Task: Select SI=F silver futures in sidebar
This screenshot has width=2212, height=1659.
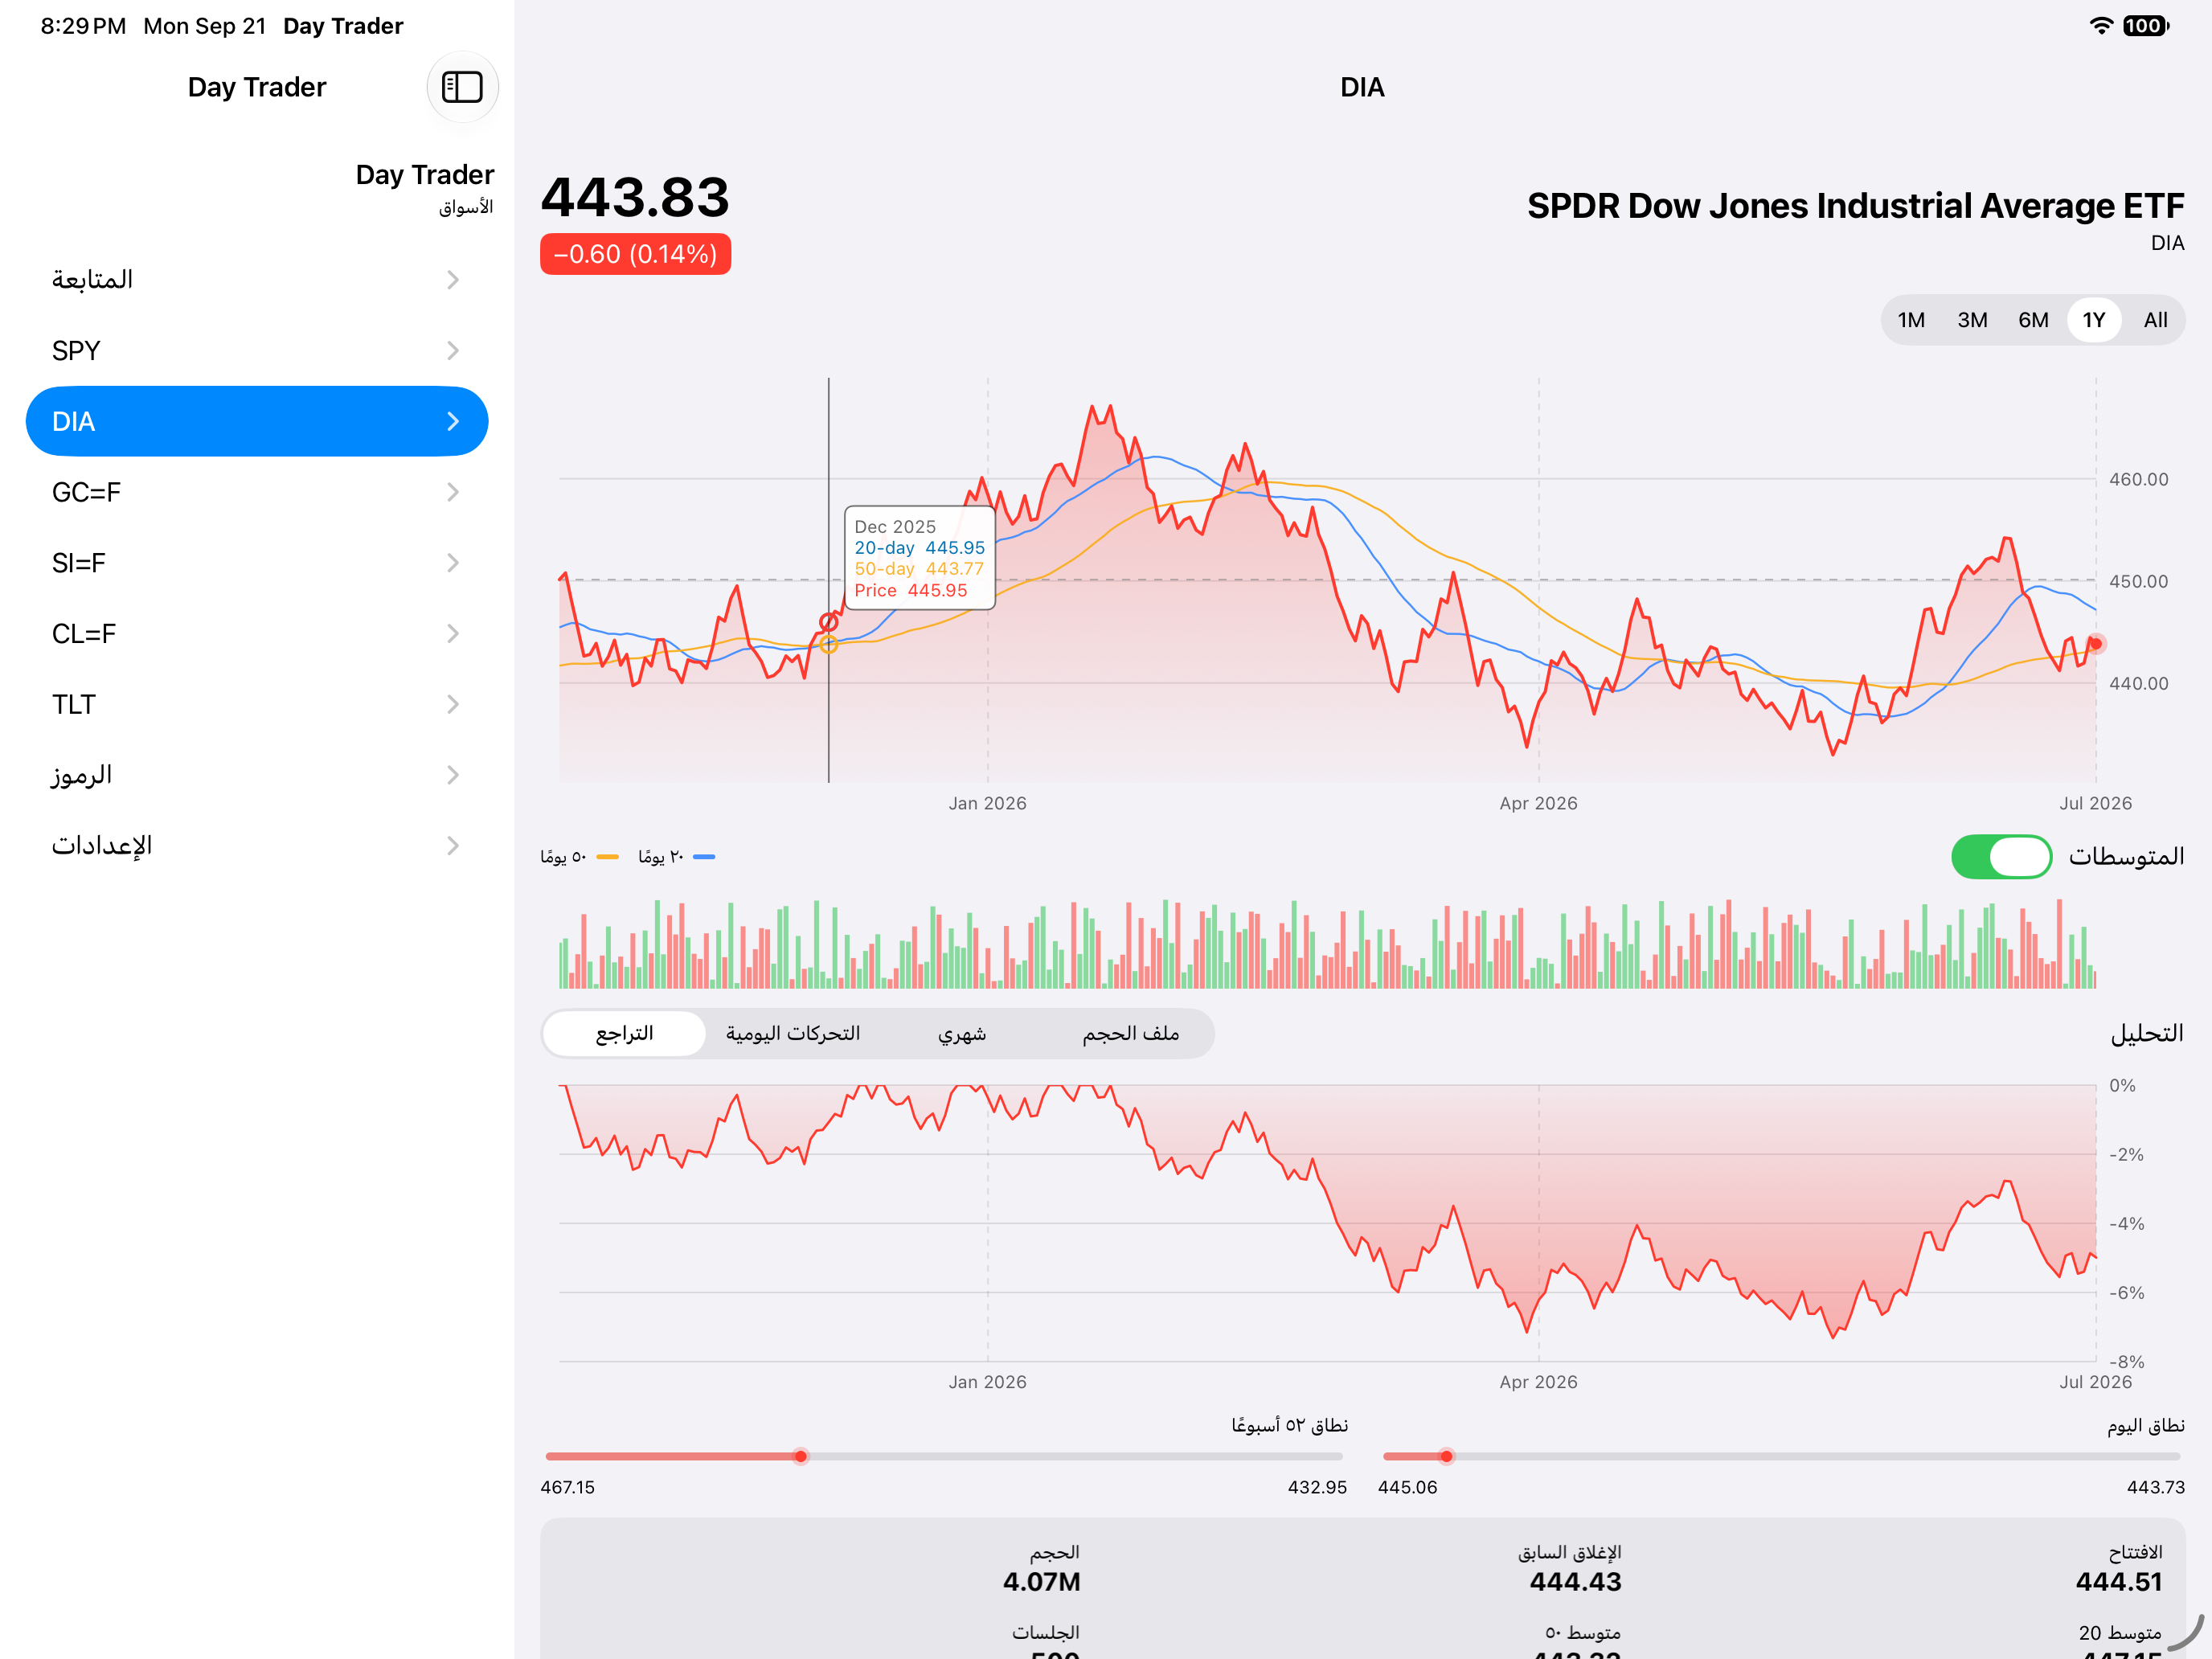Action: point(257,563)
